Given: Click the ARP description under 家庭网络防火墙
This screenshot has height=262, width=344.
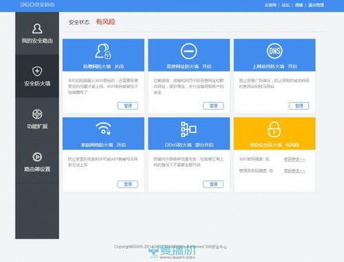Looking at the screenshot, I should coord(103,162).
